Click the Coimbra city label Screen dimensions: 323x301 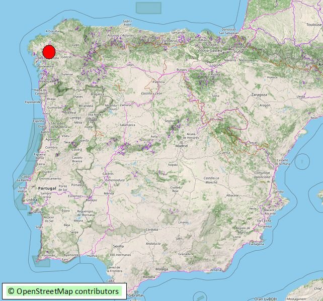51,147
